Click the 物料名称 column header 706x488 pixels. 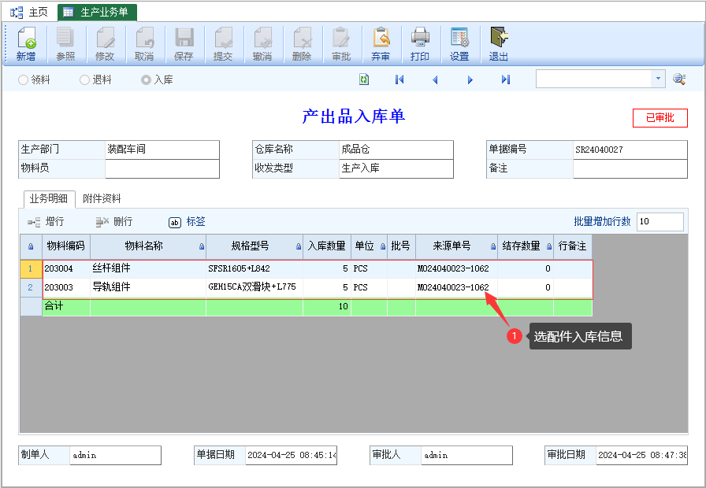pyautogui.click(x=148, y=246)
